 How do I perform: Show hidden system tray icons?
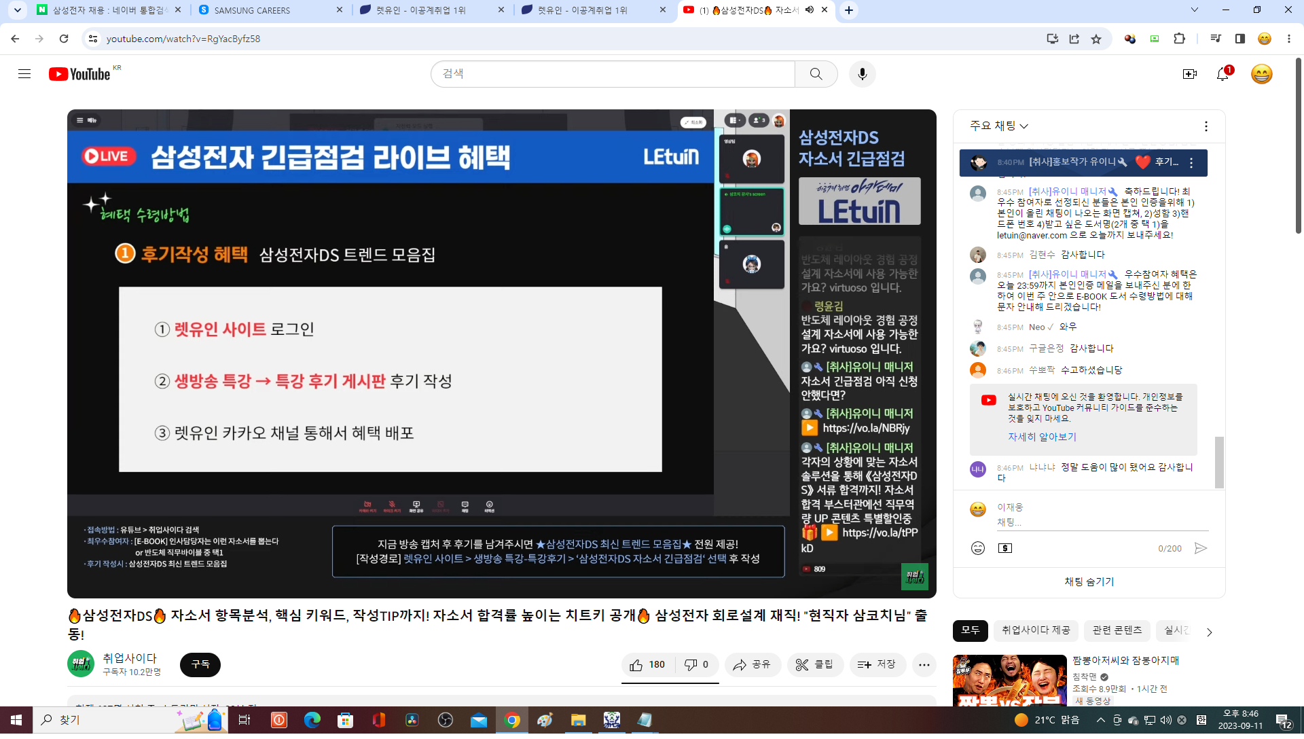[x=1101, y=720]
